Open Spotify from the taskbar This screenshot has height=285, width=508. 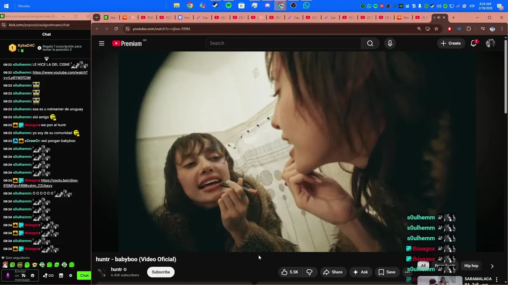point(229,6)
